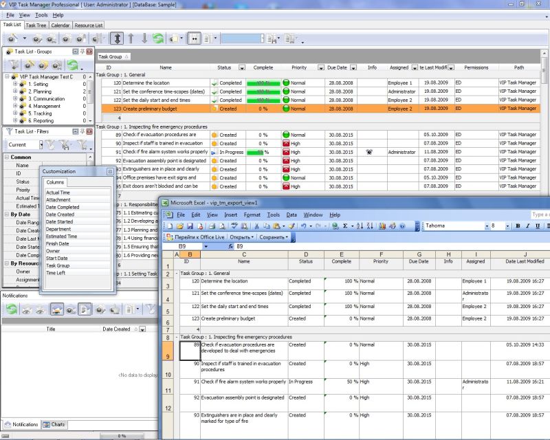Toggle Bold in Excel formatting toolbar
The image size is (550, 440).
(x=518, y=226)
